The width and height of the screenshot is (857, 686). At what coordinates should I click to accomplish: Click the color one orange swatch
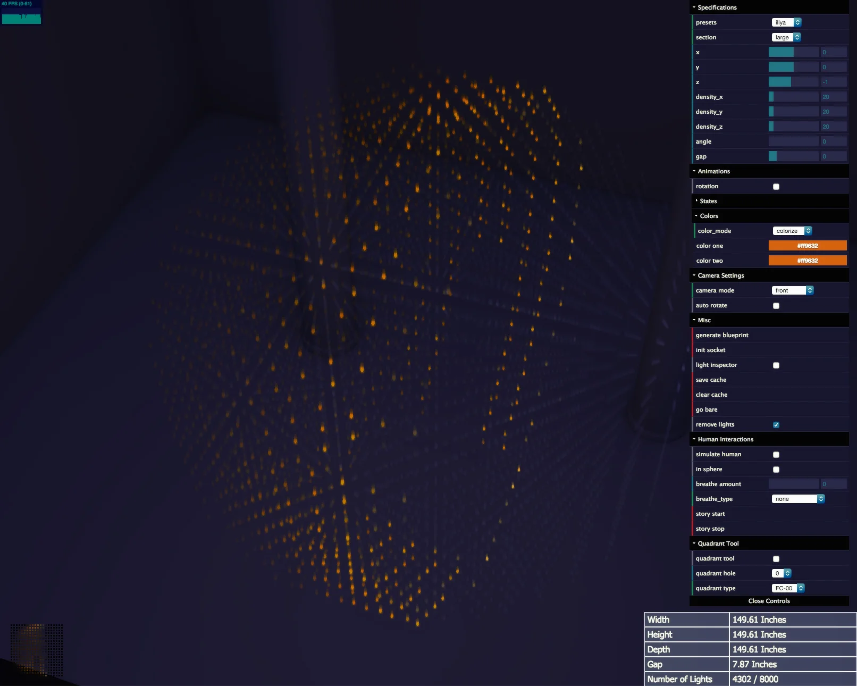808,246
